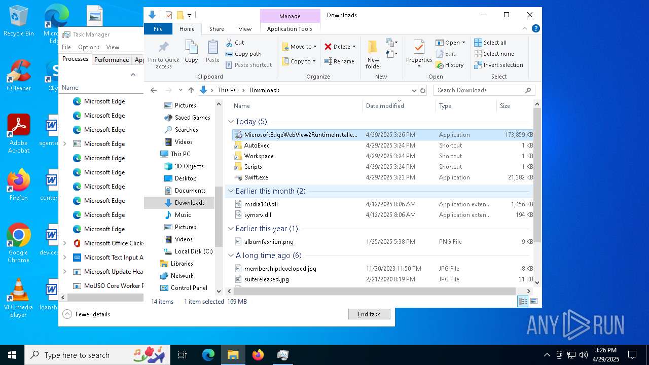649x365 pixels.
Task: Click Invert selection in the ribbon
Action: [498, 65]
